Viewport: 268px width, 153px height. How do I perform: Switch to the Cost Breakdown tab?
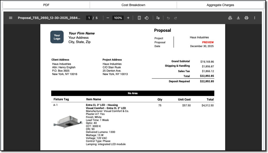[133, 5]
